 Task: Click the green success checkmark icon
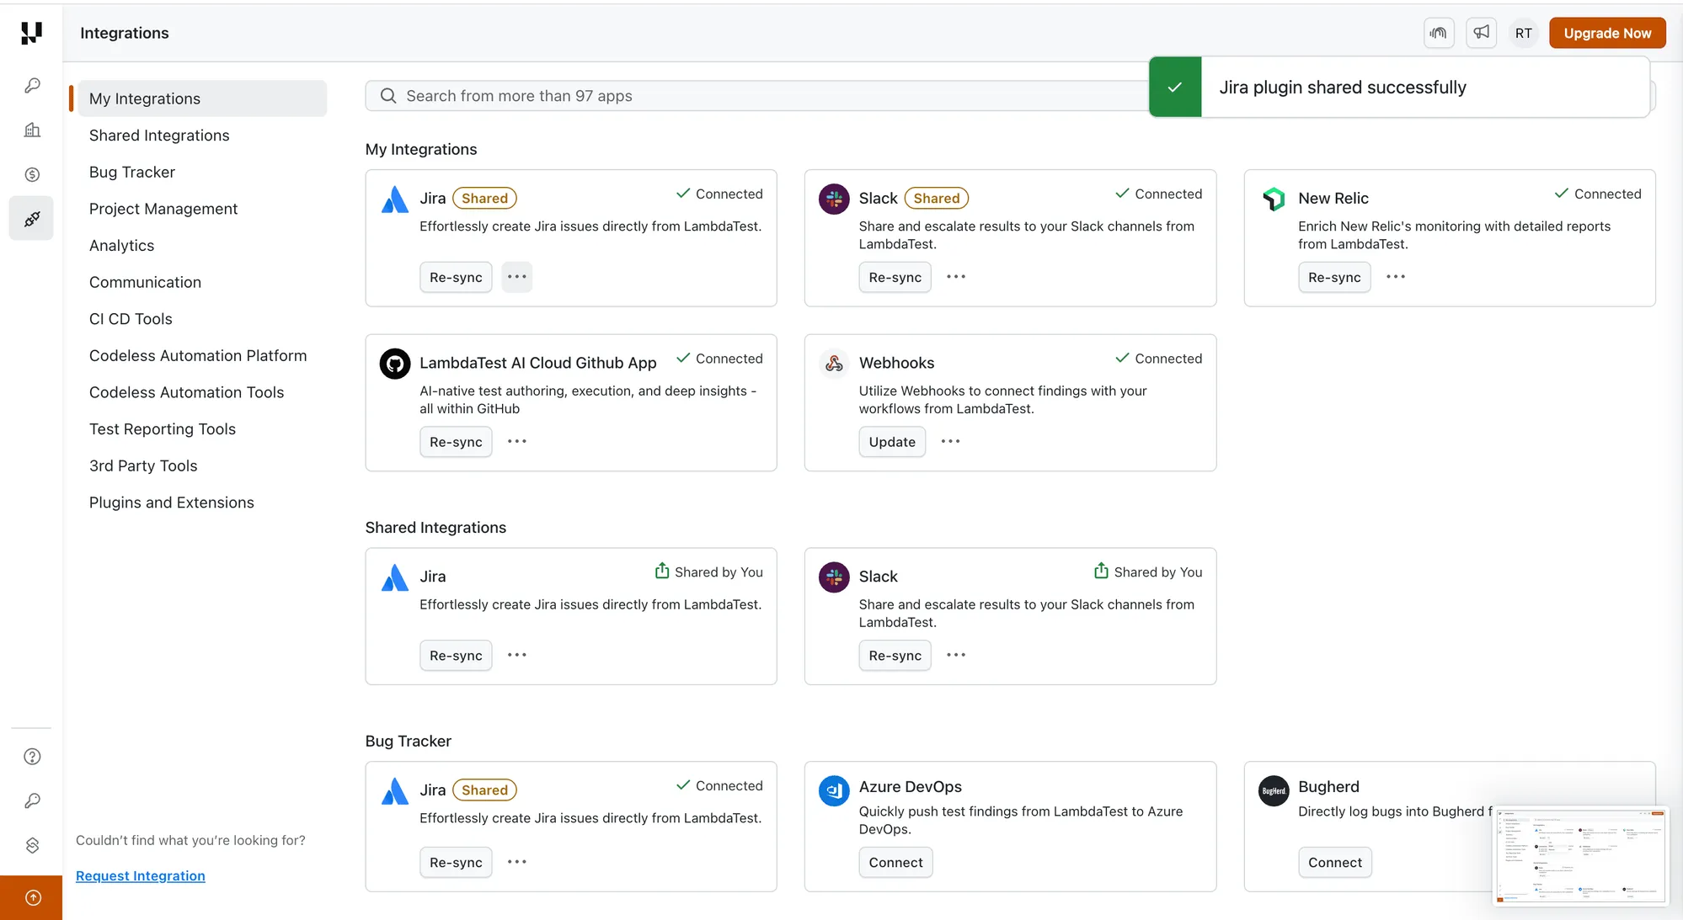pos(1175,87)
